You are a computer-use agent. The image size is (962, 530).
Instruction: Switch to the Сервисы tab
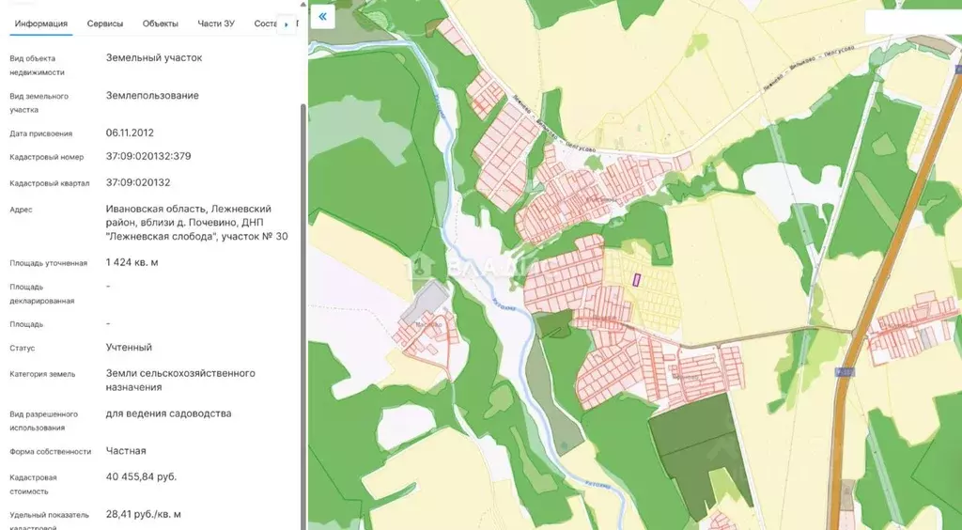[105, 23]
